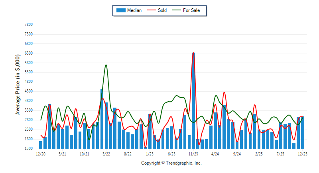Click the tallest blue bar at 11/23
Viewport: 319px width, 173px height.
[x=193, y=100]
